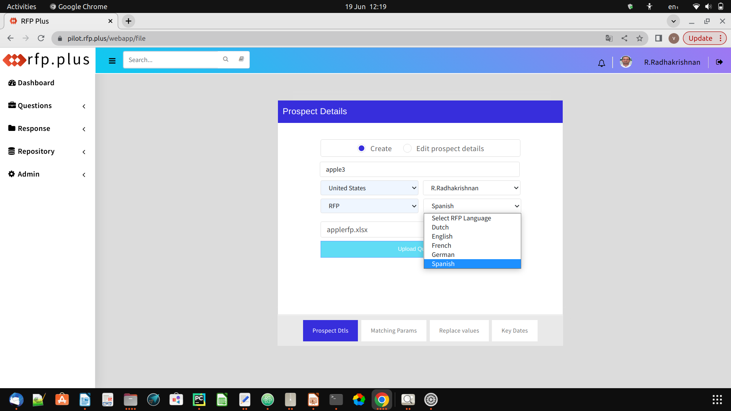The height and width of the screenshot is (411, 731).
Task: Select Edit prospect details radio option
Action: pos(407,148)
